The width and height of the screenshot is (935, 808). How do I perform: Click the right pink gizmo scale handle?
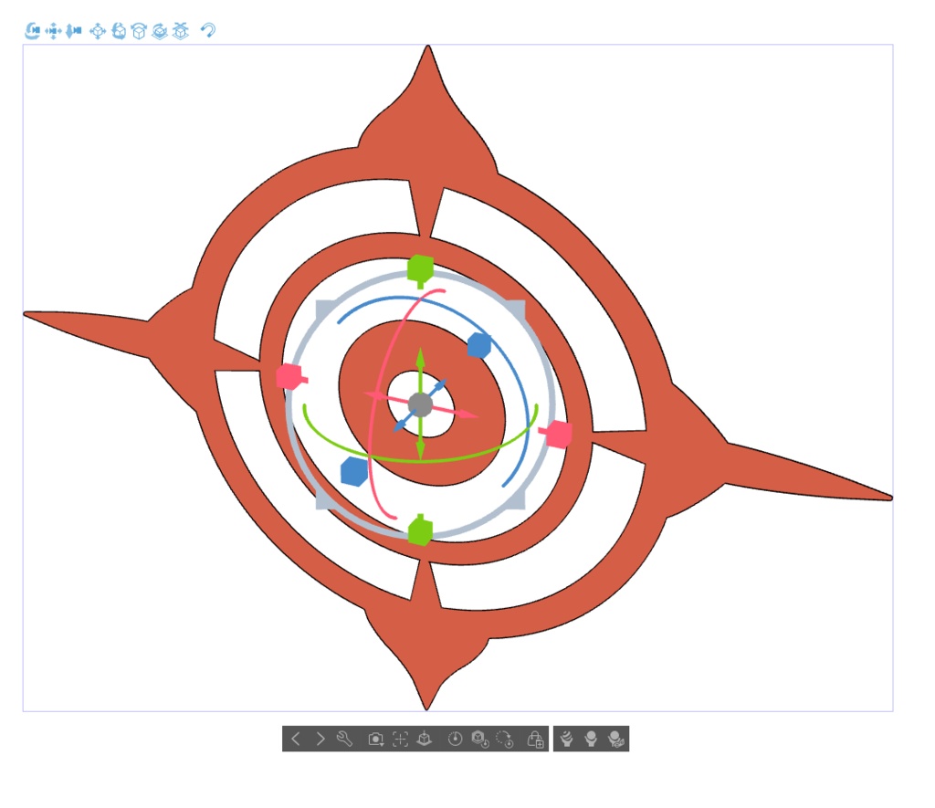tap(558, 434)
